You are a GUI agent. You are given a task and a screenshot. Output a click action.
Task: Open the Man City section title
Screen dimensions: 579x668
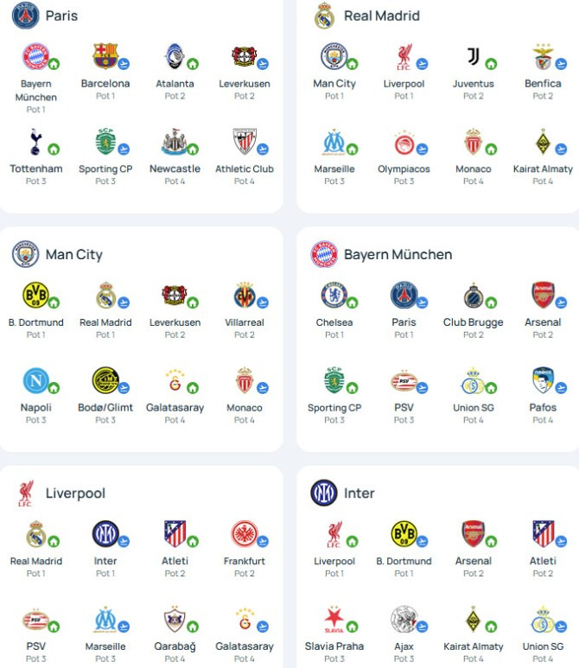coord(74,254)
